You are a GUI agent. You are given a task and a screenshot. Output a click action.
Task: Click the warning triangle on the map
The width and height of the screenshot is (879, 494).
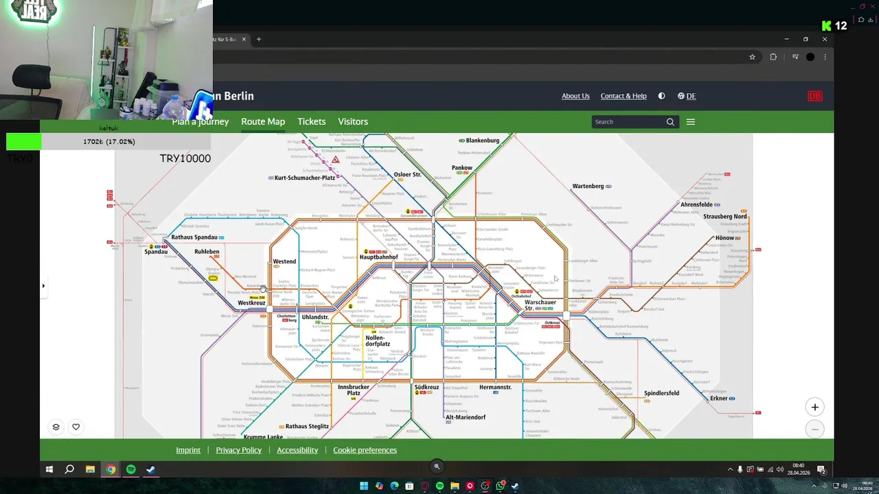pyautogui.click(x=335, y=160)
